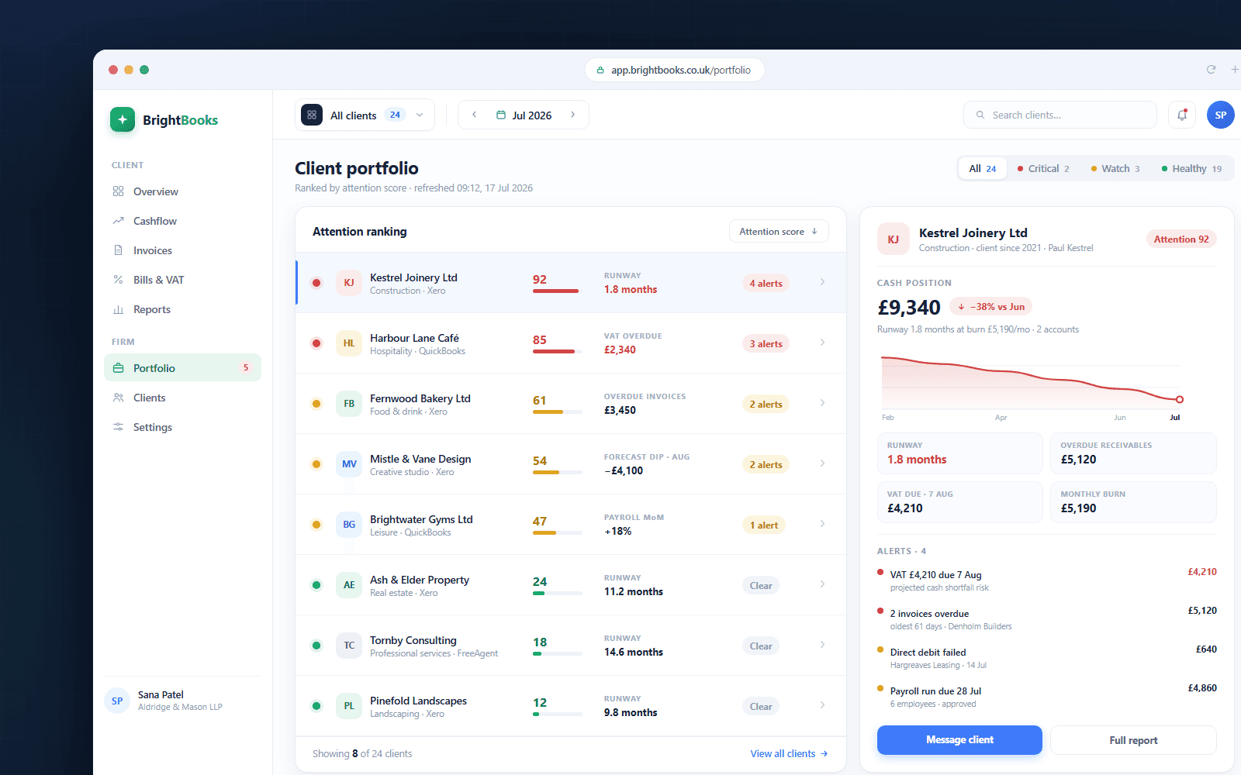Expand the All clients dropdown
1241x775 pixels.
click(365, 115)
